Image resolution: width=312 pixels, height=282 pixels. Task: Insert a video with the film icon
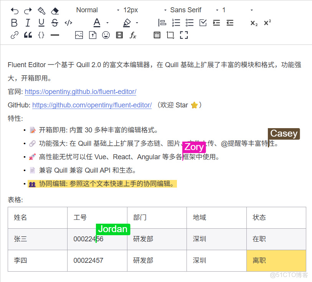pyautogui.click(x=119, y=35)
